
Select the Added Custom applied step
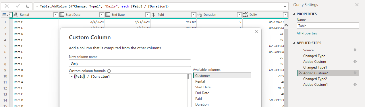pyautogui.click(x=328, y=61)
